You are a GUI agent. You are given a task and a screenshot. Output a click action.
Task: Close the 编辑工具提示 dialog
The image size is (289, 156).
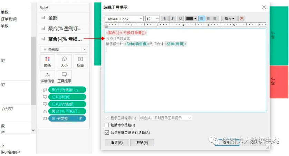(264, 7)
